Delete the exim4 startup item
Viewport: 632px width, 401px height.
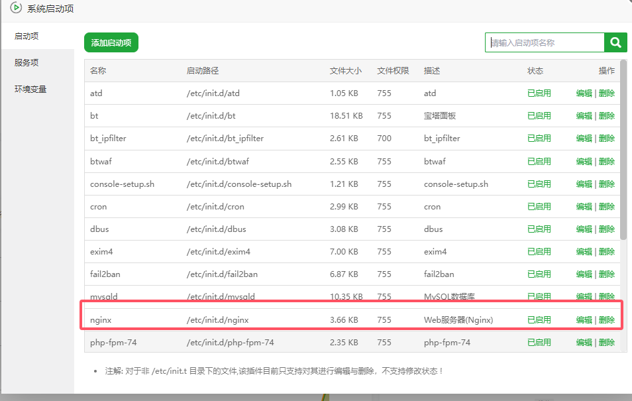point(606,251)
